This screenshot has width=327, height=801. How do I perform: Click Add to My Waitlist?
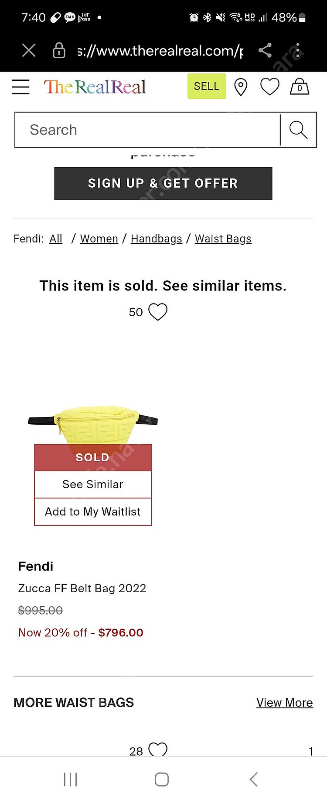(93, 511)
